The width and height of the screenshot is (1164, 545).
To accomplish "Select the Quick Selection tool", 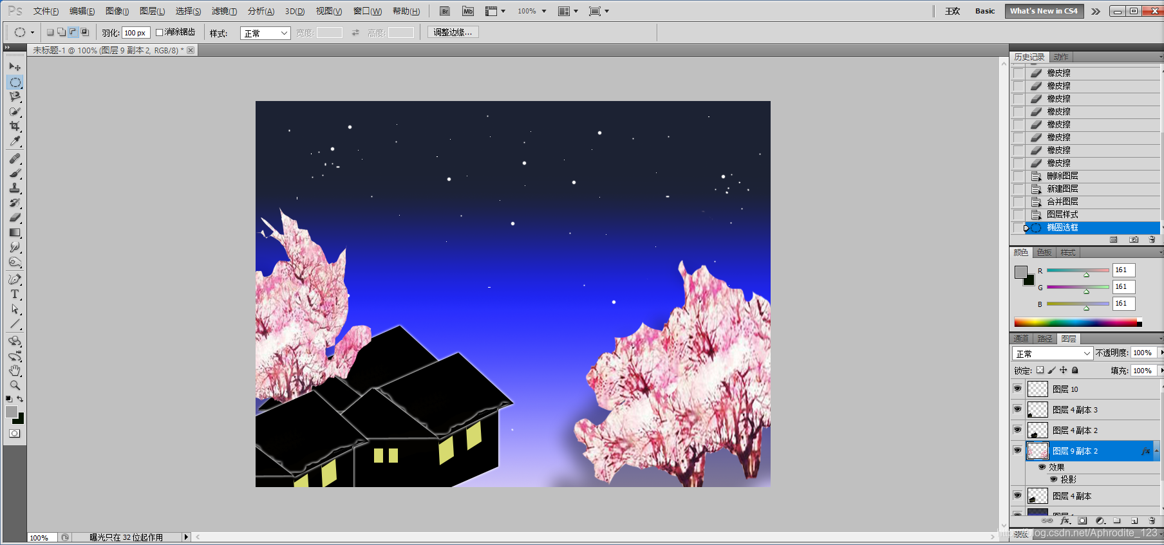I will [15, 111].
